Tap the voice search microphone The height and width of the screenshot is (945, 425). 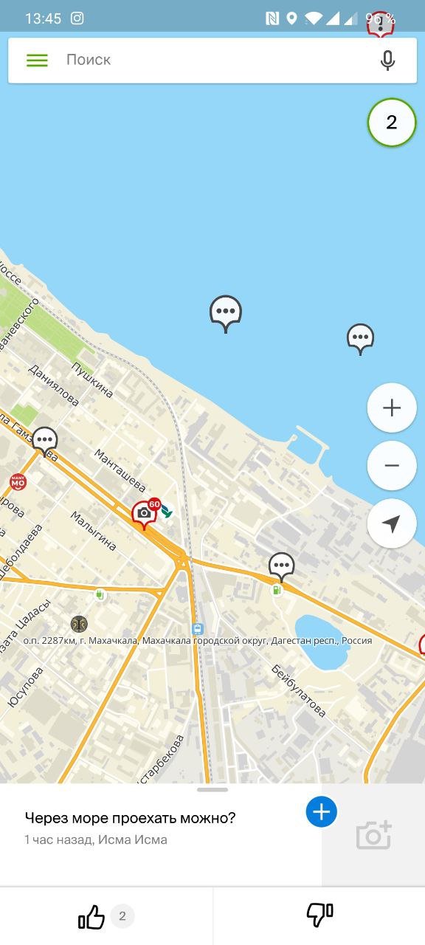387,61
